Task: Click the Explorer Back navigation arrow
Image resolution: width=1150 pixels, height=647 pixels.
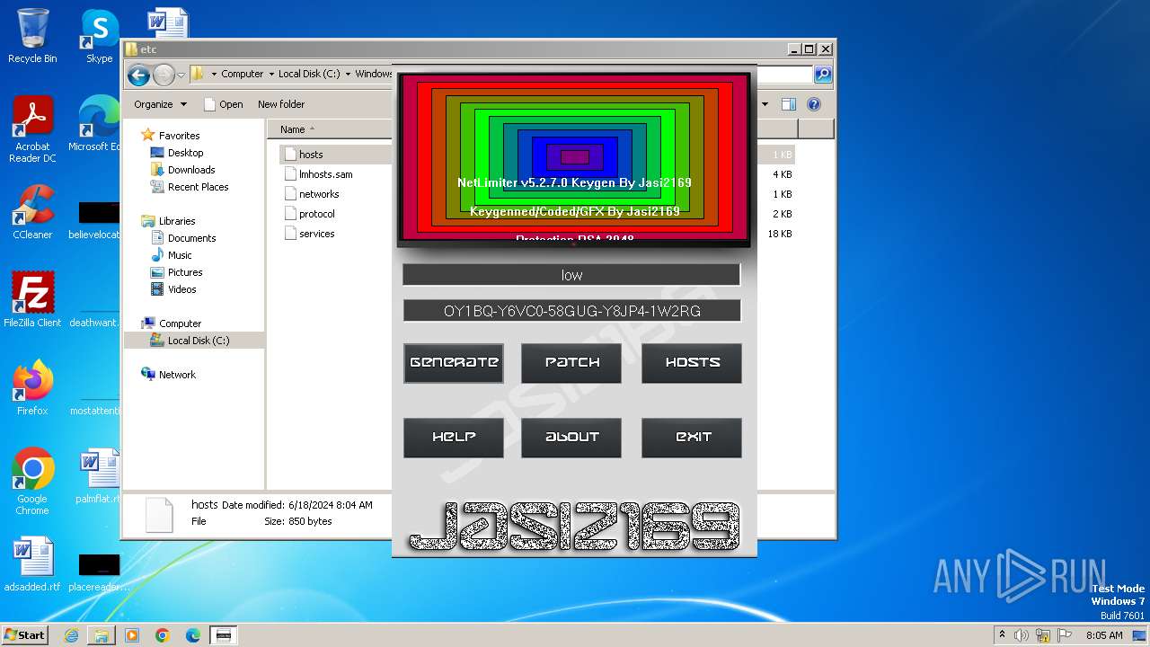Action: 138,75
